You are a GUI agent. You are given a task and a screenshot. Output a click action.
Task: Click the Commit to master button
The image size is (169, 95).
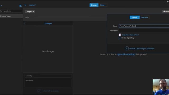(x=48, y=91)
